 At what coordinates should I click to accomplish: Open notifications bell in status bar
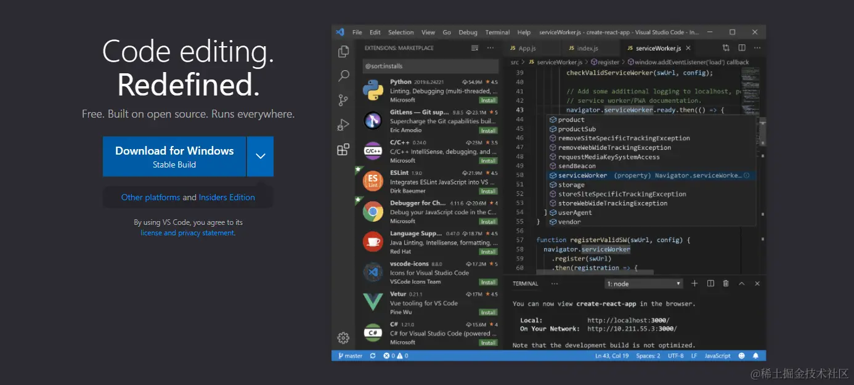click(756, 356)
